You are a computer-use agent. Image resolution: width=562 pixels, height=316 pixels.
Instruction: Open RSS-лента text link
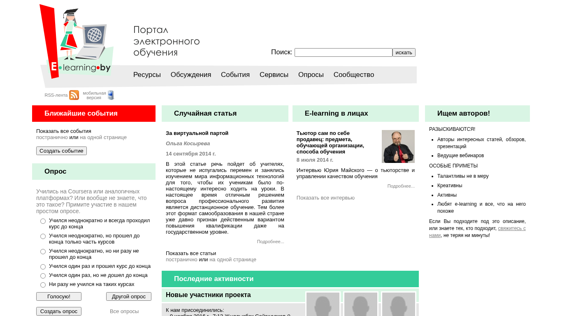click(56, 95)
